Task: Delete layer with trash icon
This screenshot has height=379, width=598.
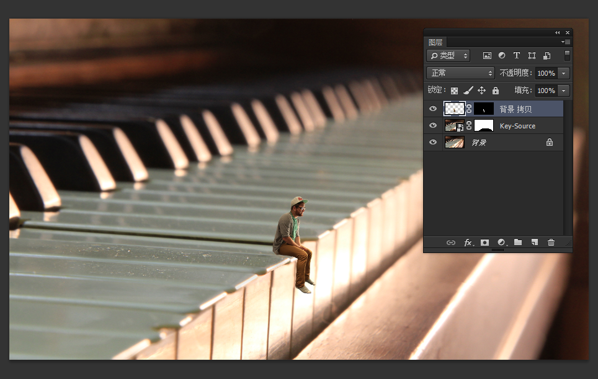Action: (551, 242)
